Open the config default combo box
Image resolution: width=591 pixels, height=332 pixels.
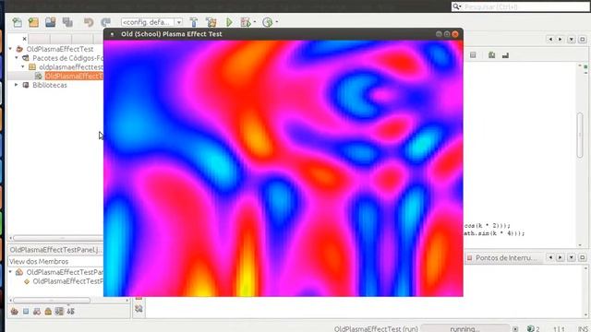(151, 22)
